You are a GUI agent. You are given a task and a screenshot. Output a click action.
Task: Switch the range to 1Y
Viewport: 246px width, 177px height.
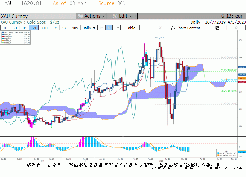tap(55, 28)
